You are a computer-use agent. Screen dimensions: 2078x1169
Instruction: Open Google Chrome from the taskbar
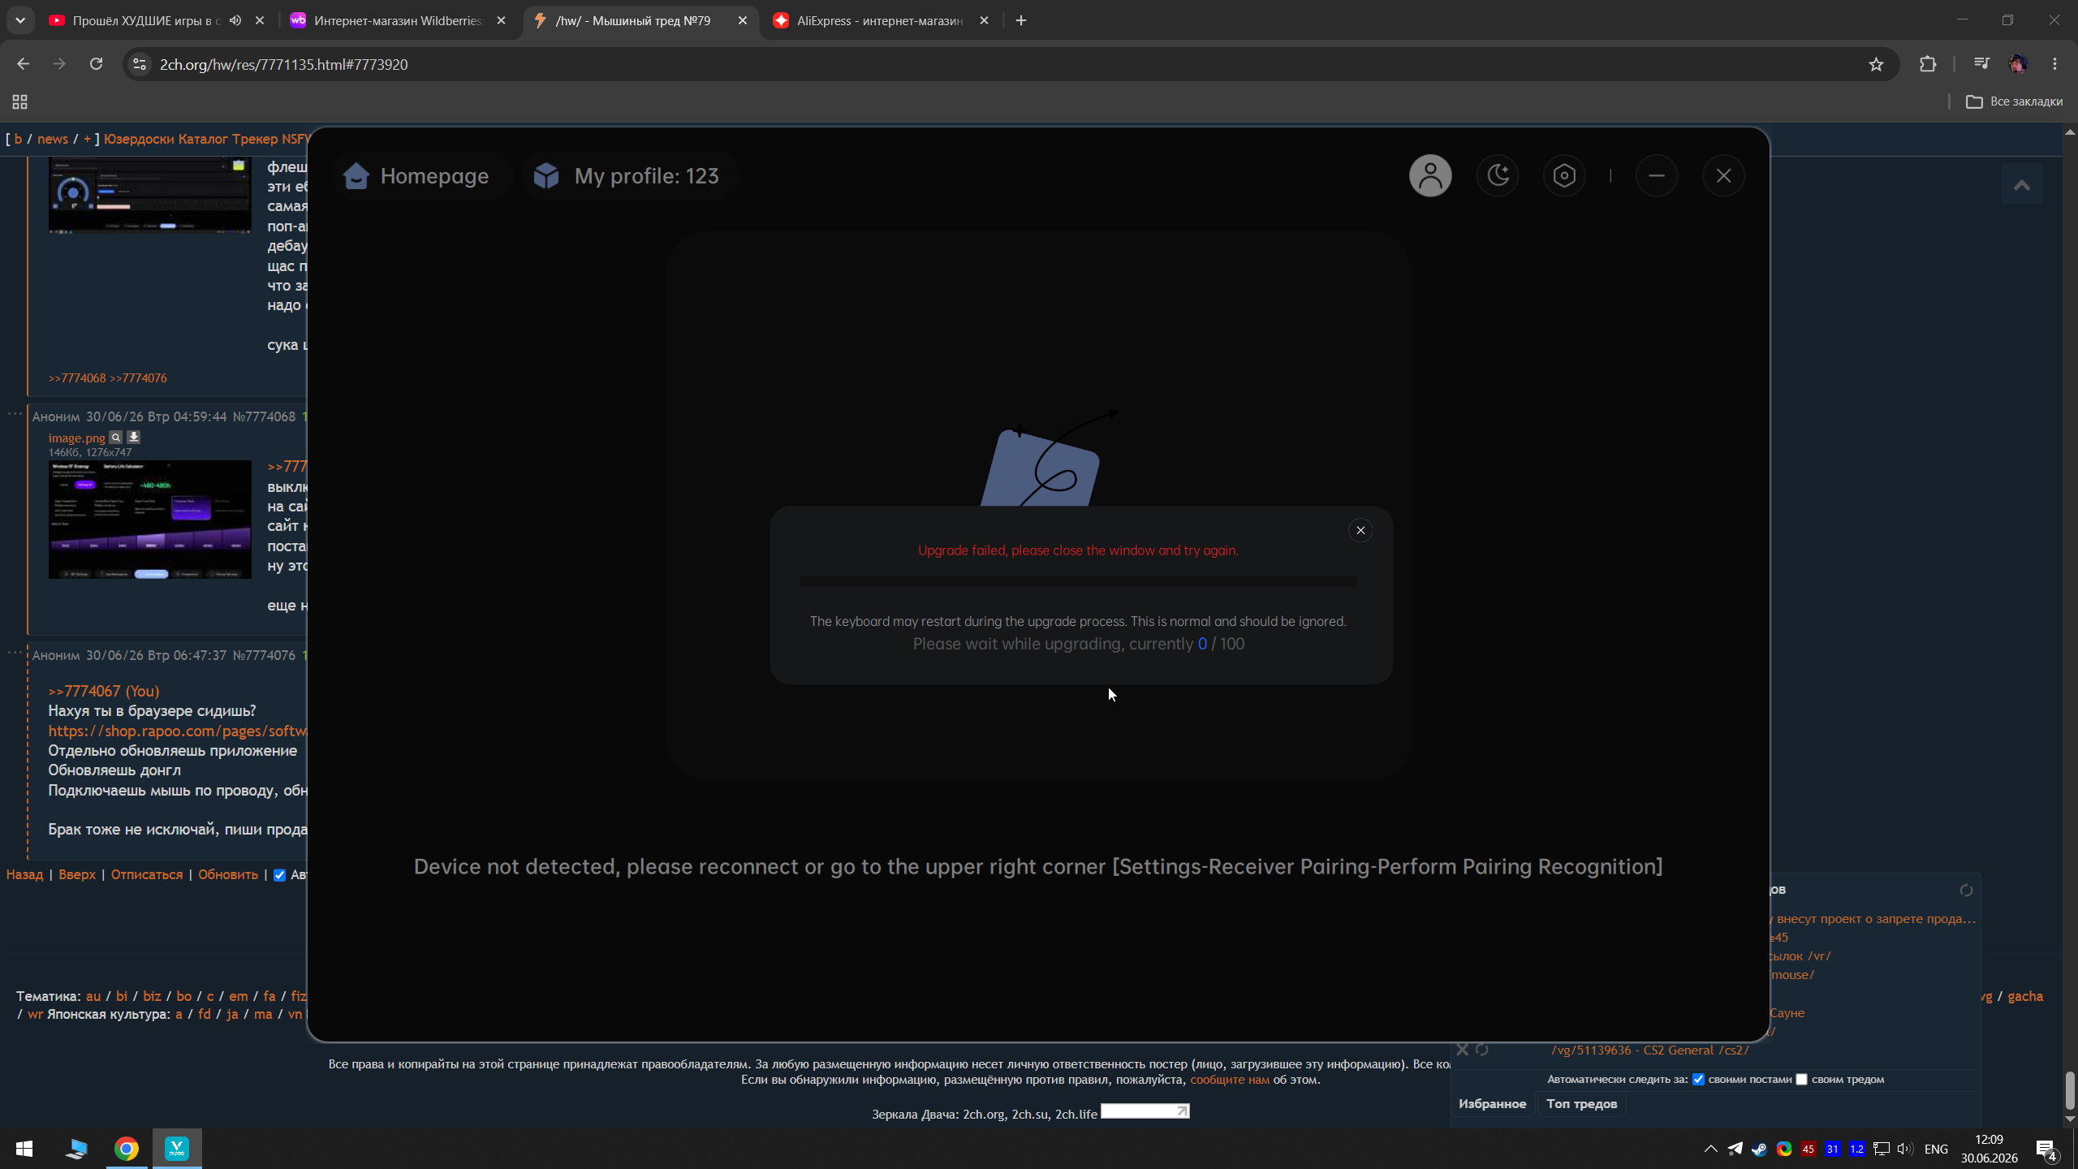(x=127, y=1149)
